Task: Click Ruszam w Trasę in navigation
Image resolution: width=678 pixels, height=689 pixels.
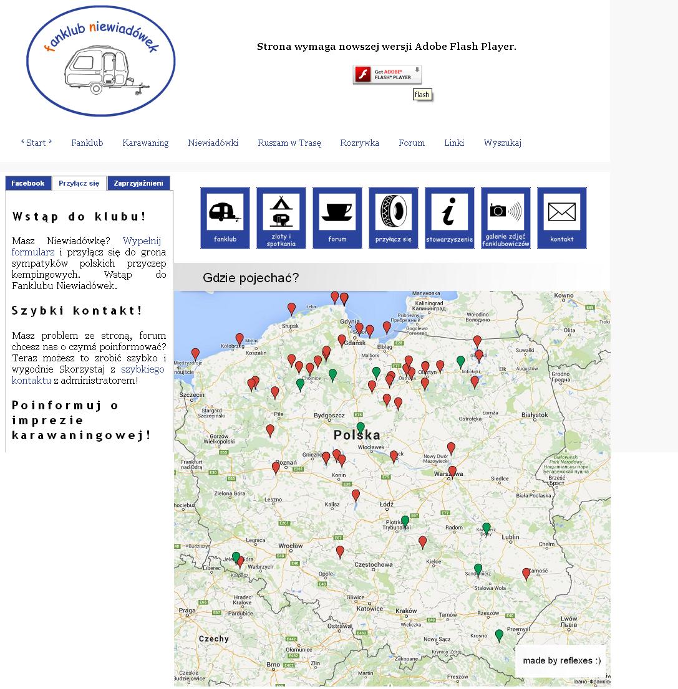Action: [x=289, y=143]
